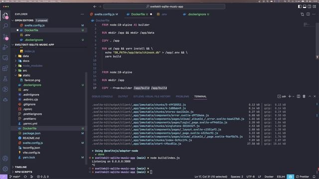This screenshot has width=319, height=179.
Task: Close the bottom panel
Action: point(315,96)
